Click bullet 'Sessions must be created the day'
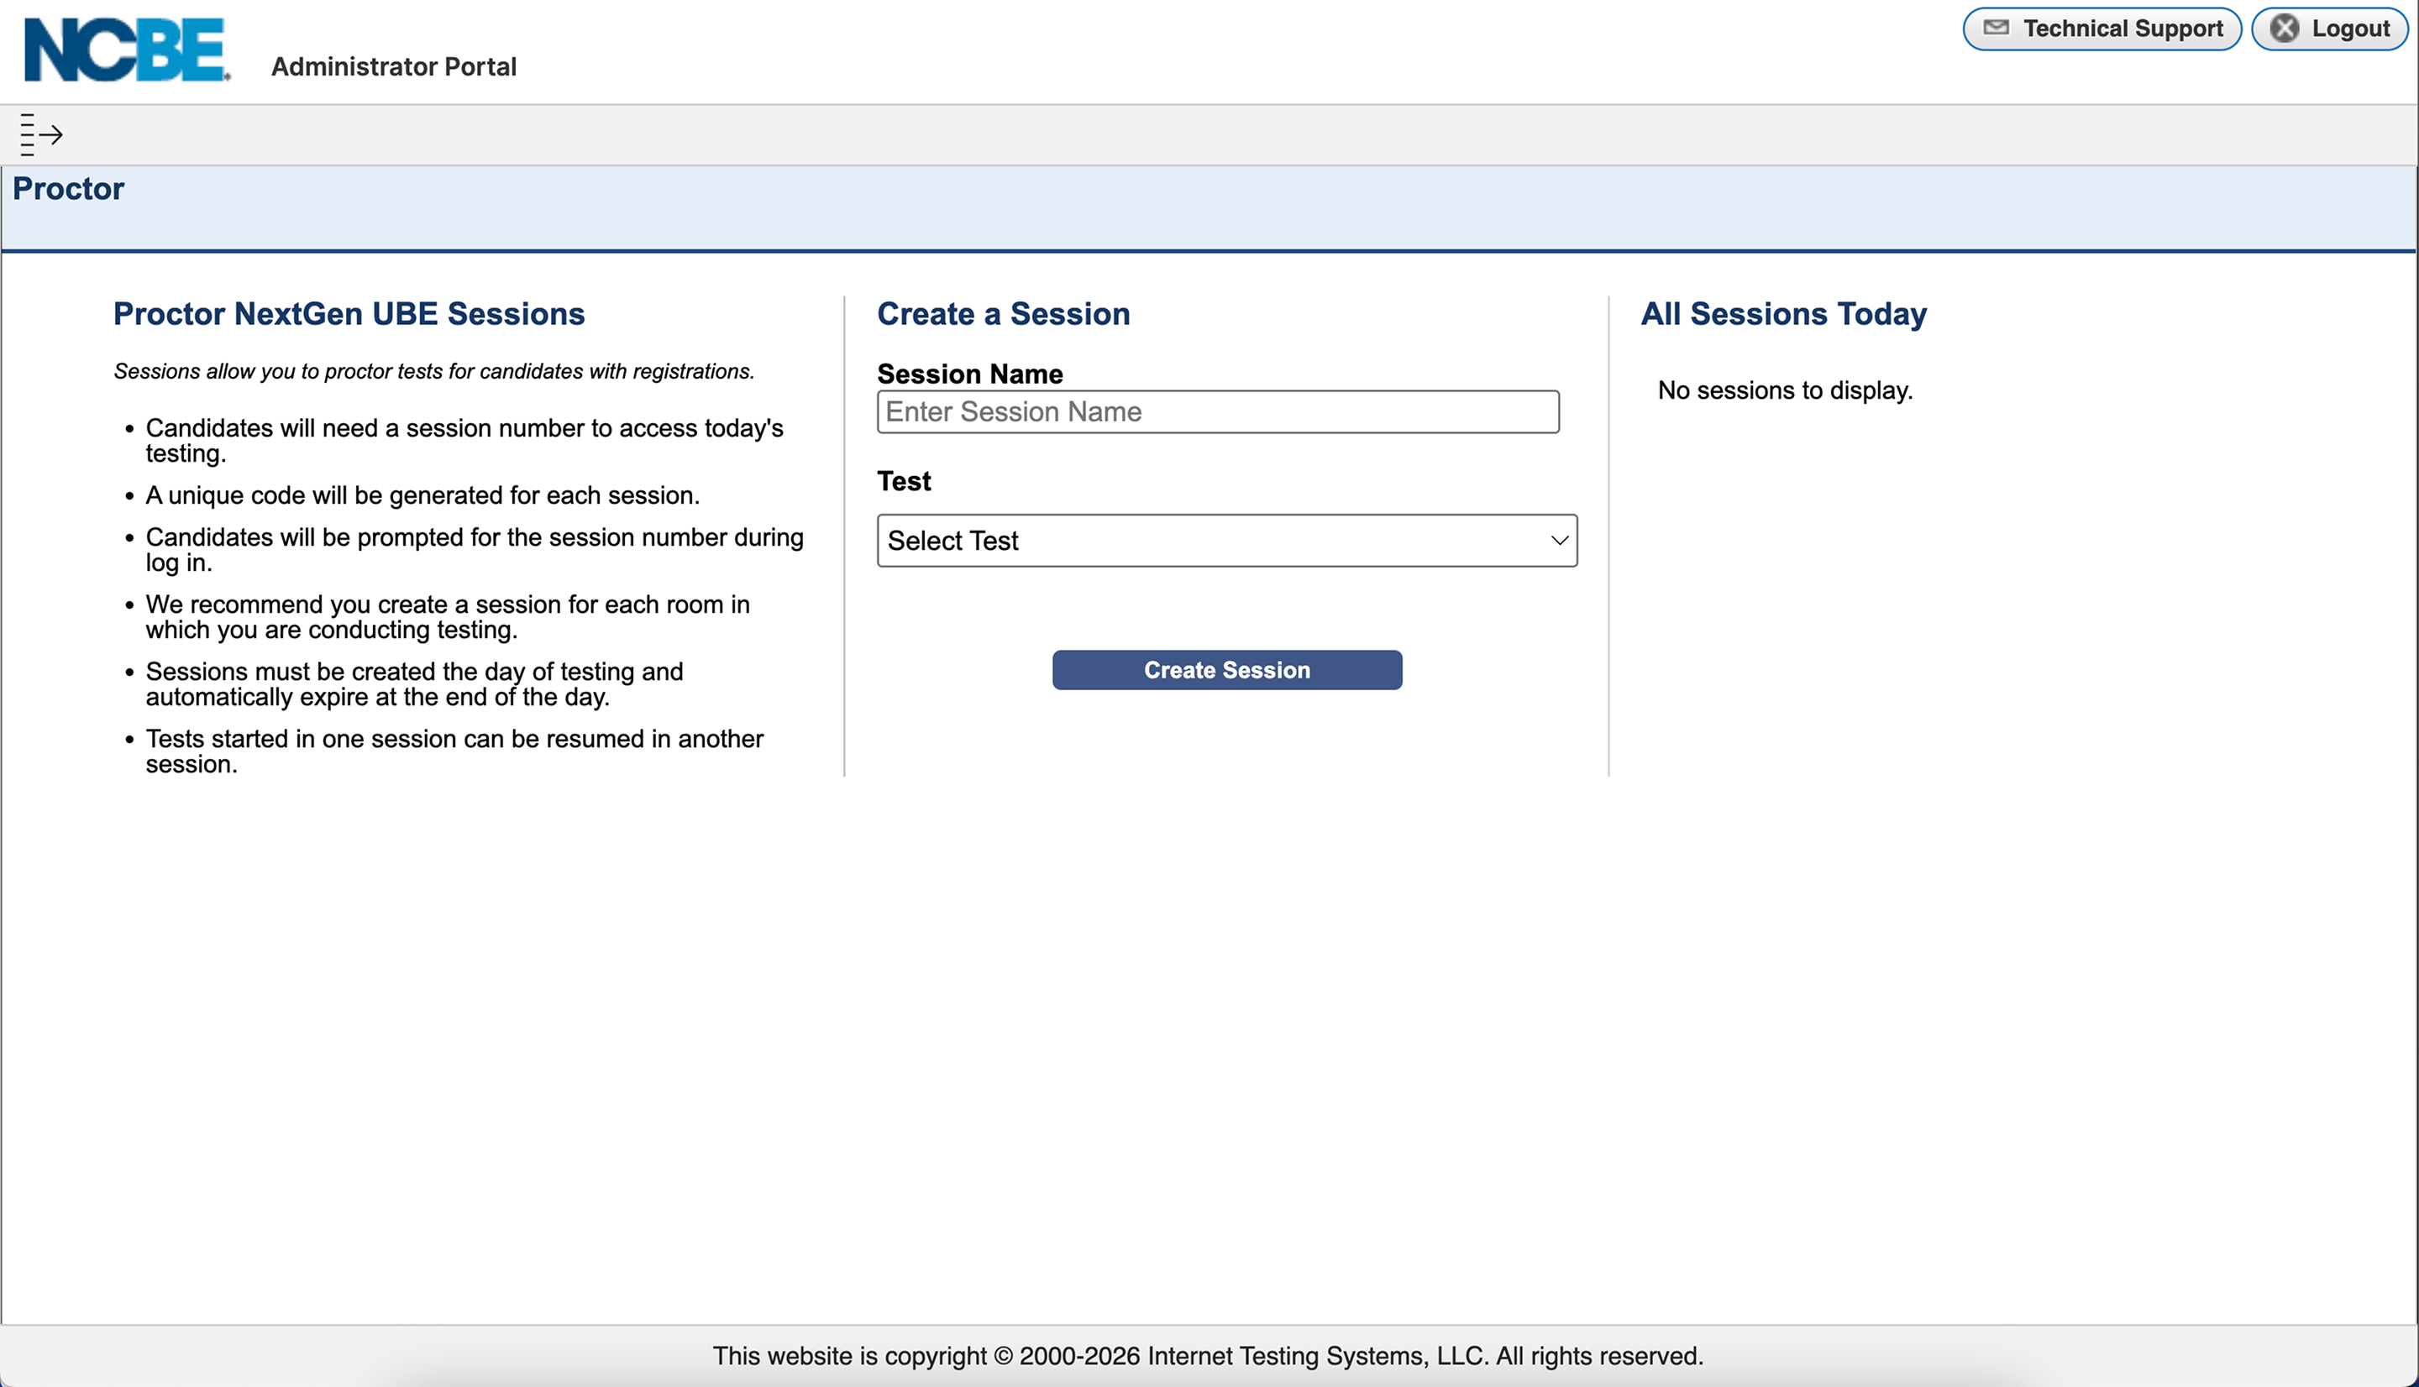This screenshot has width=2419, height=1387. pos(414,684)
